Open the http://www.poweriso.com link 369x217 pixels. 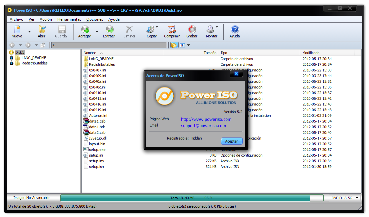click(x=206, y=120)
